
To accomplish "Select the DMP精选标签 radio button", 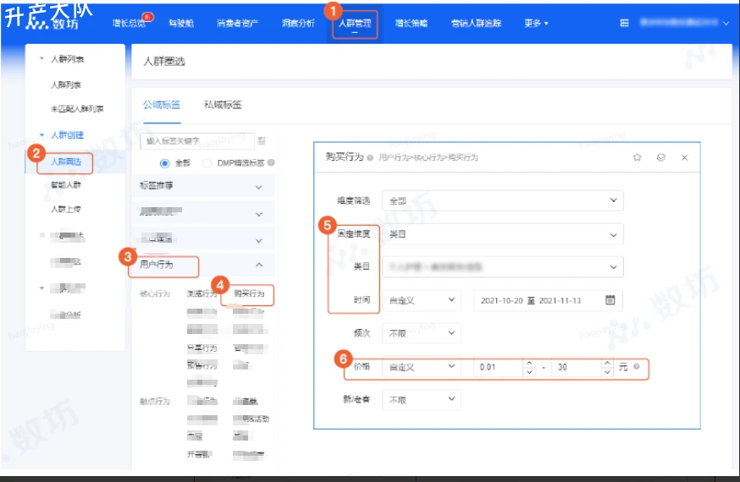I will coord(207,163).
